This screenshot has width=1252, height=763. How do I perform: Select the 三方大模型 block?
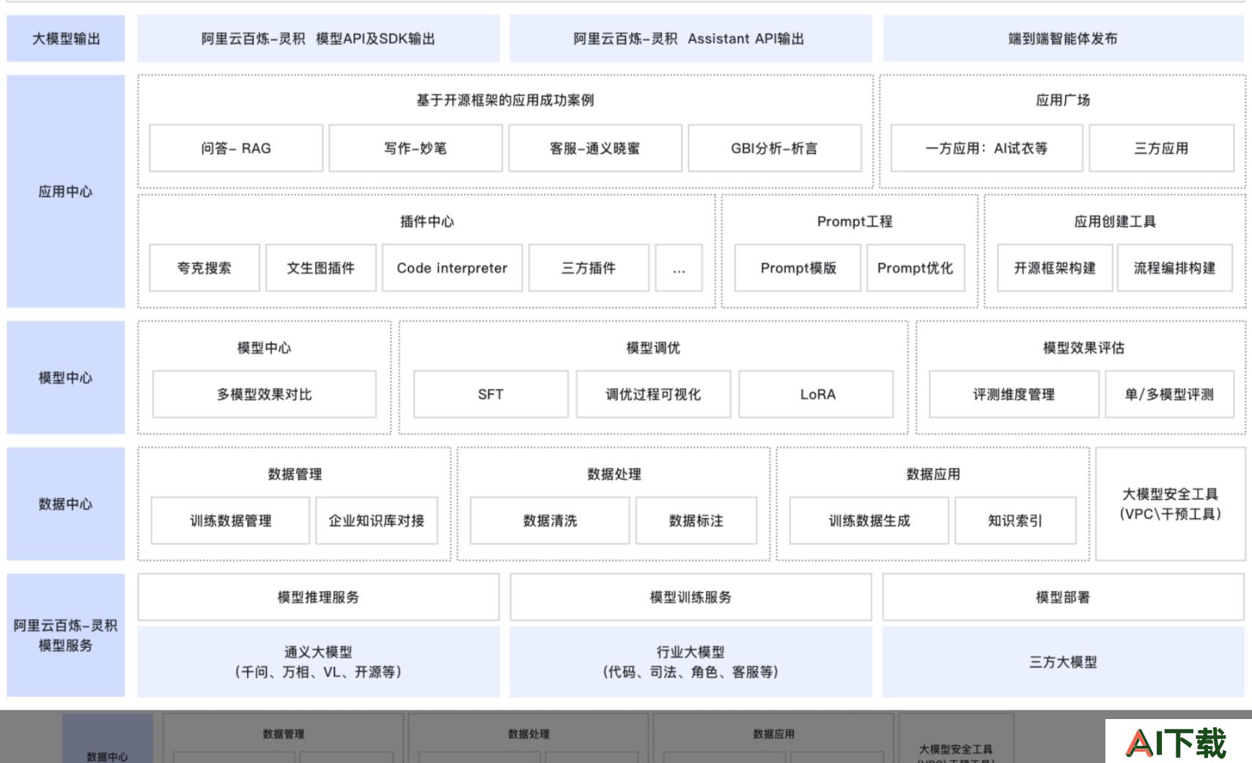pos(1063,662)
